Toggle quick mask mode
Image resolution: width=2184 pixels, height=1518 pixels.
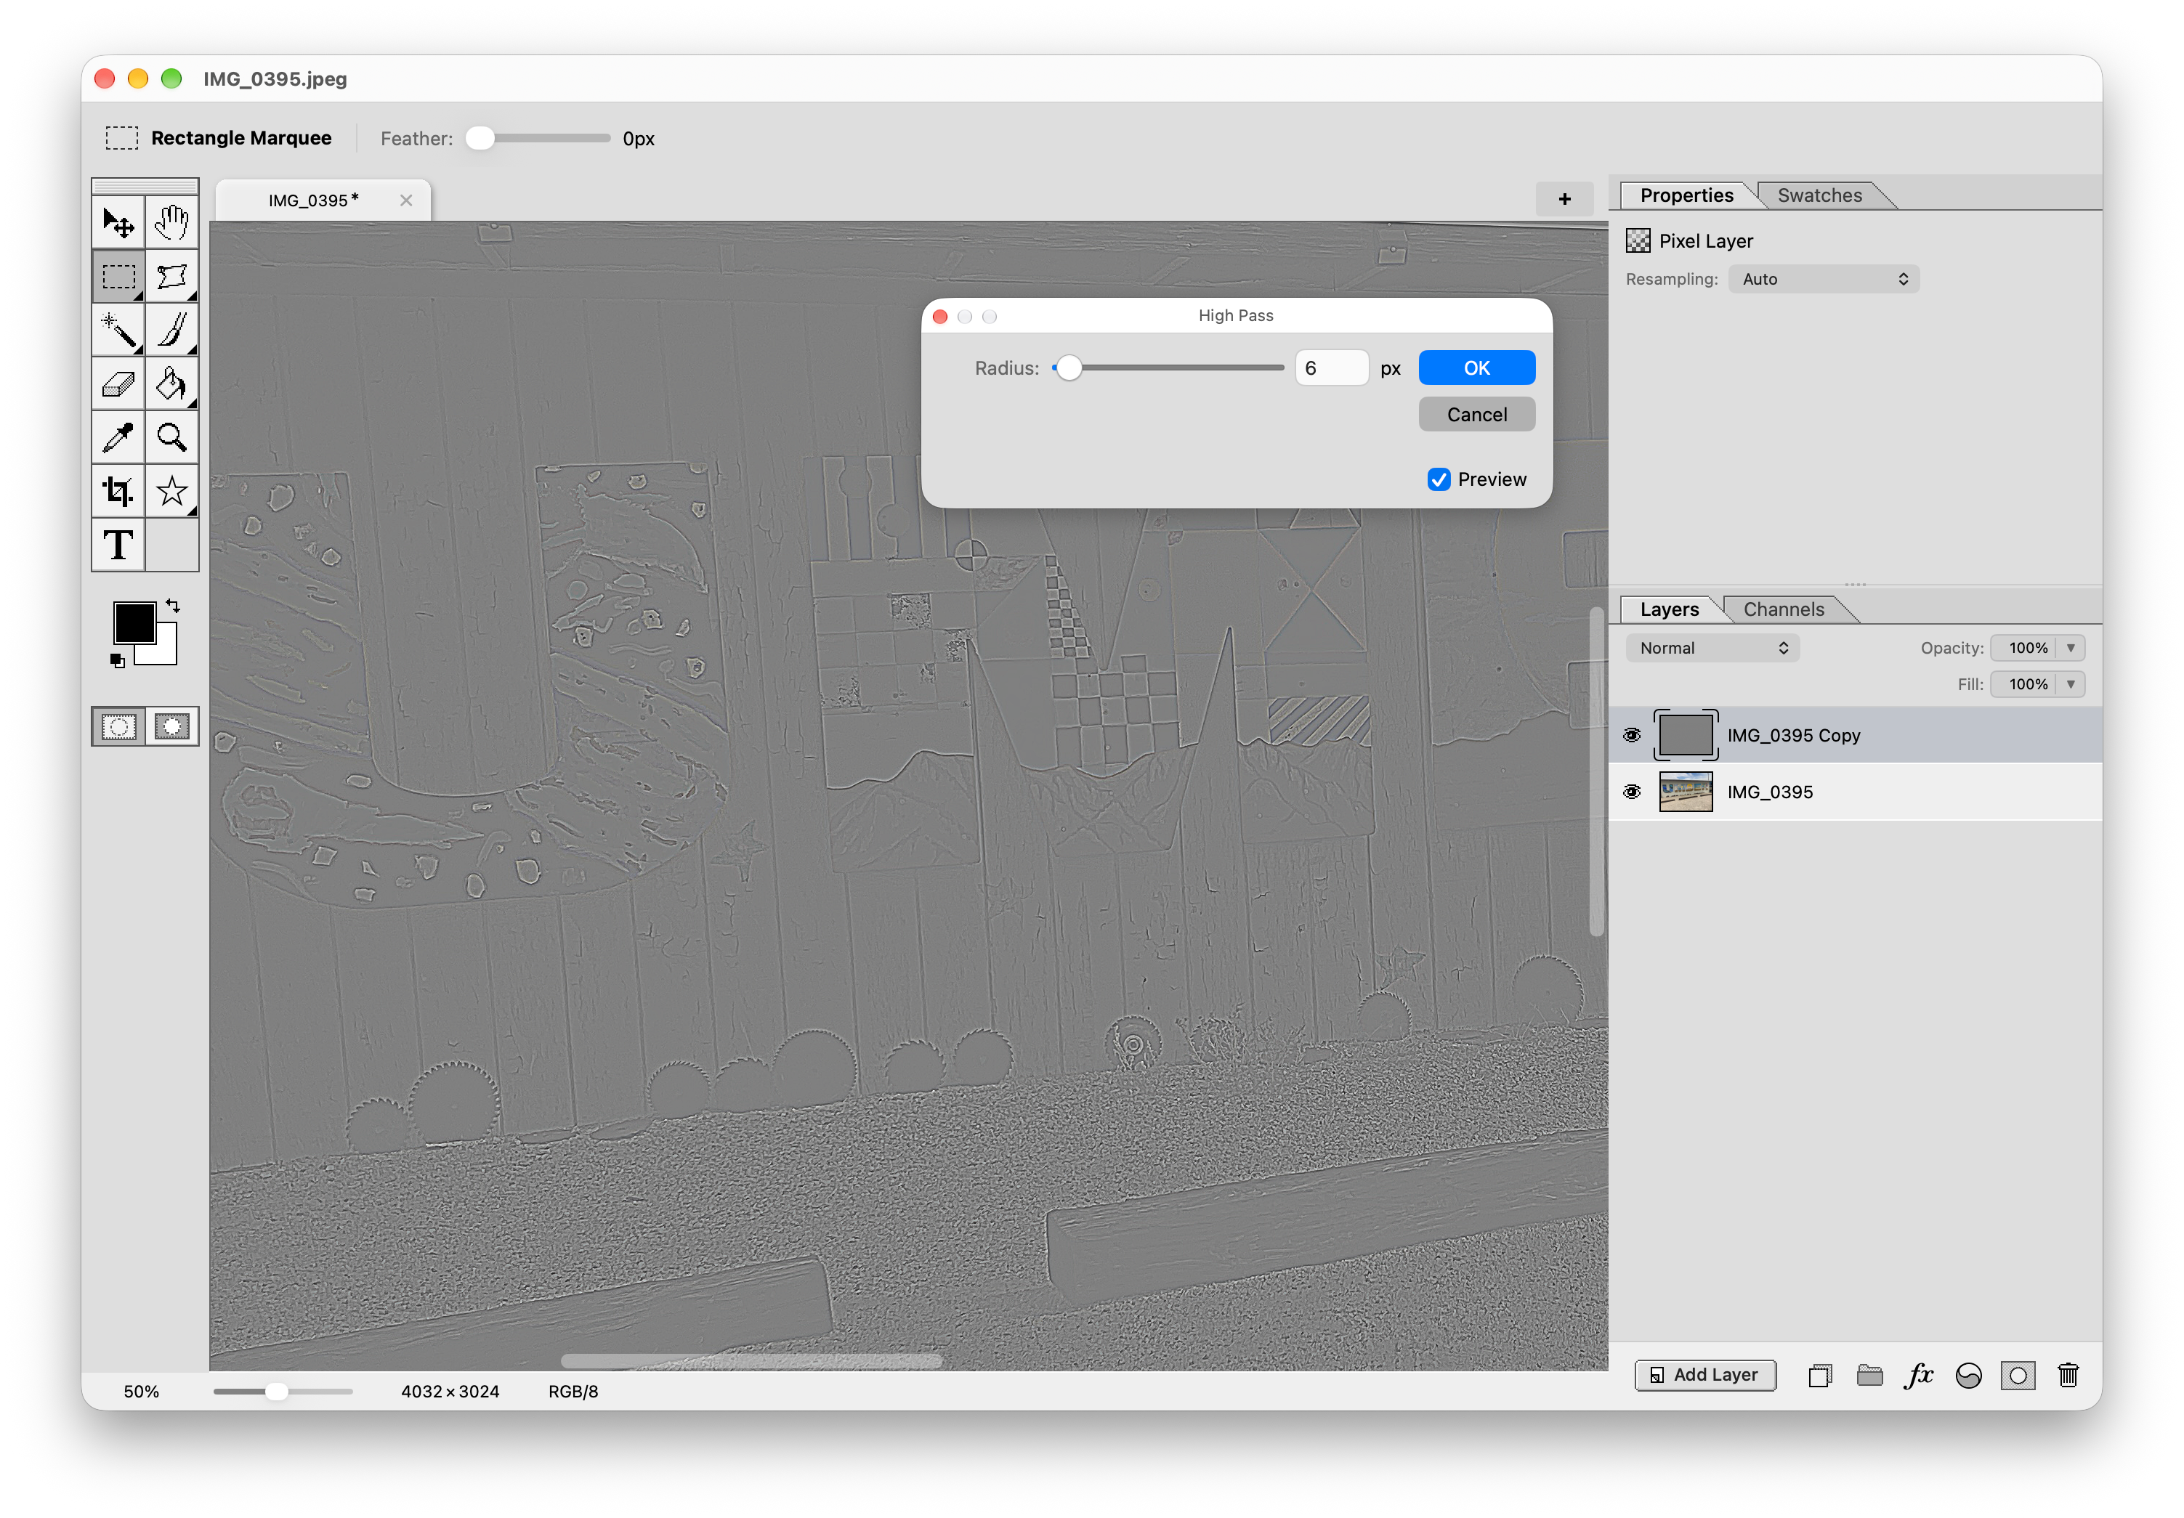point(172,728)
